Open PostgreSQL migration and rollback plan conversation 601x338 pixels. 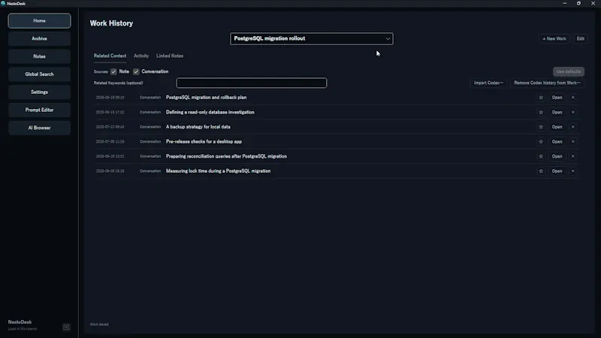coord(557,98)
